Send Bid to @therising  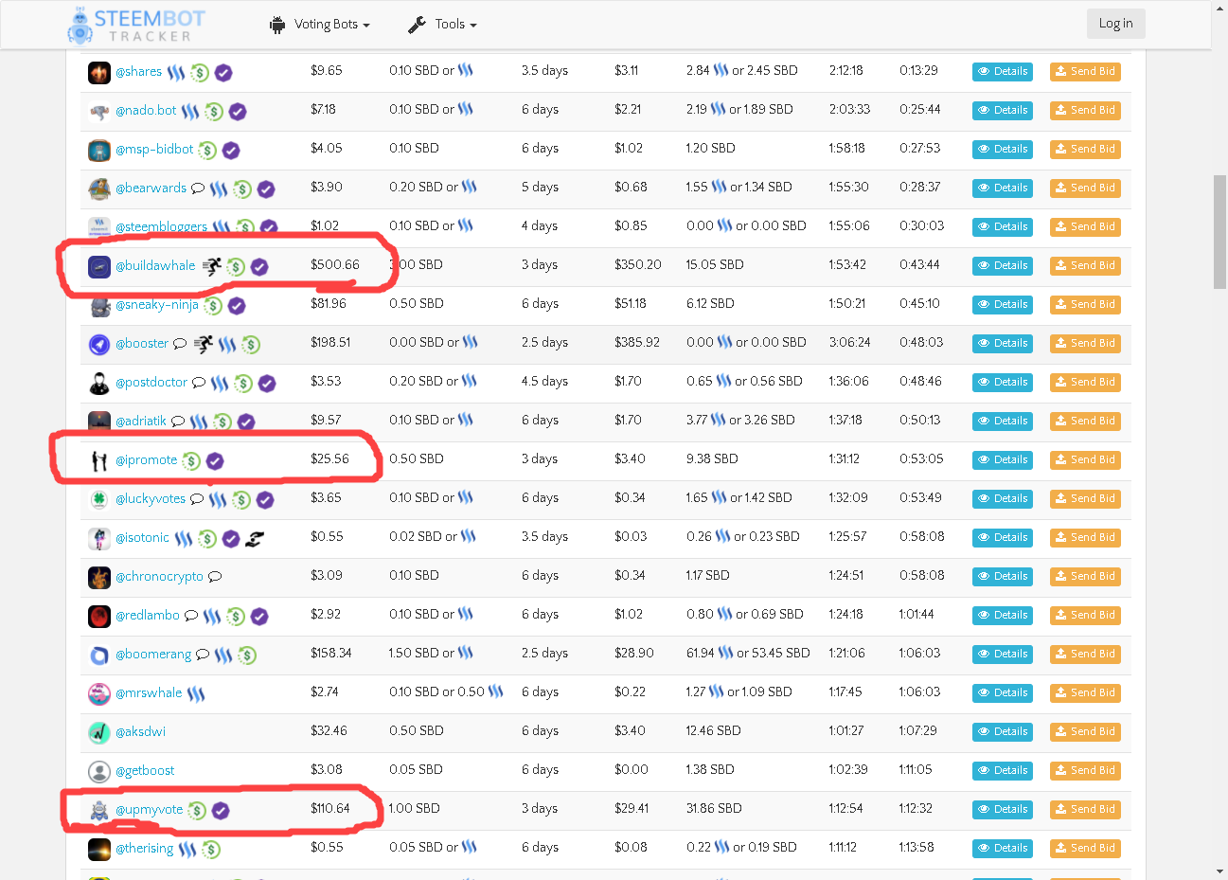(x=1085, y=849)
